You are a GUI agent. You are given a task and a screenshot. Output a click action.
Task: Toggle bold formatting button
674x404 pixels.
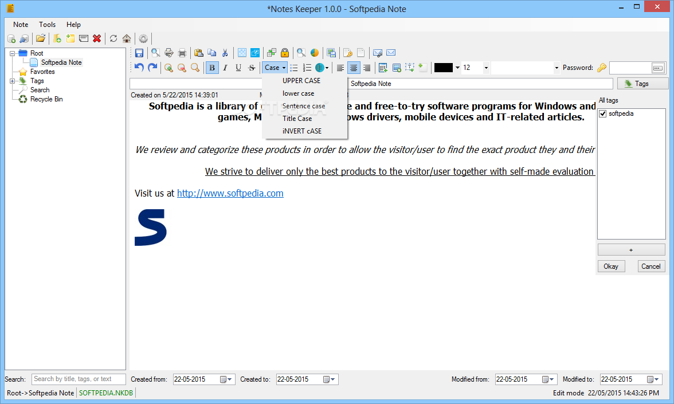click(x=212, y=68)
